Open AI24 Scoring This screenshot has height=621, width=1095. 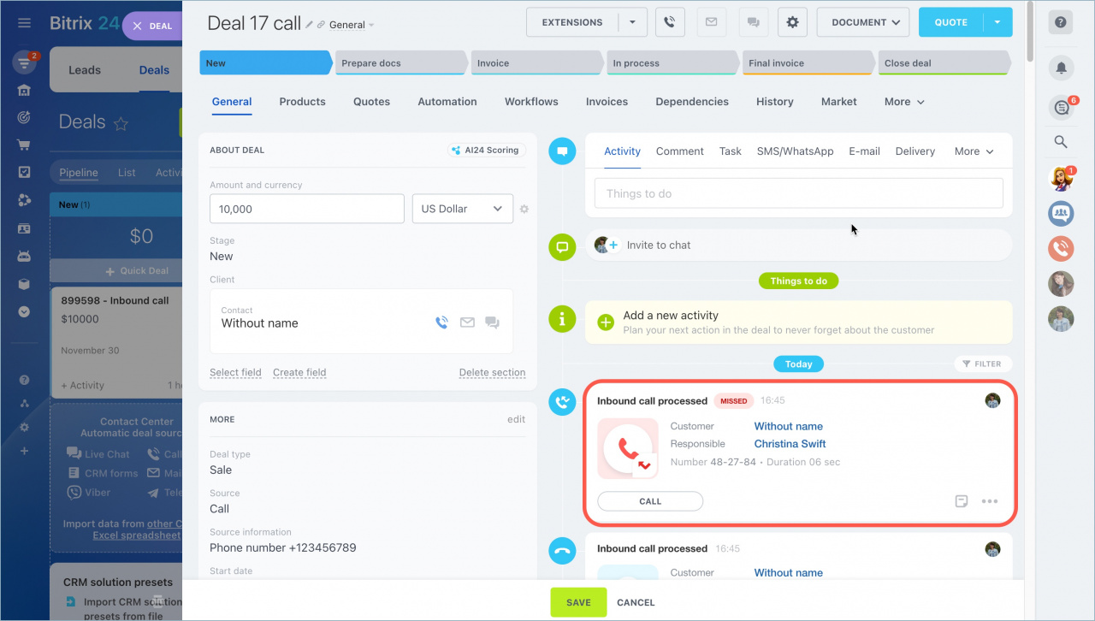coord(487,150)
